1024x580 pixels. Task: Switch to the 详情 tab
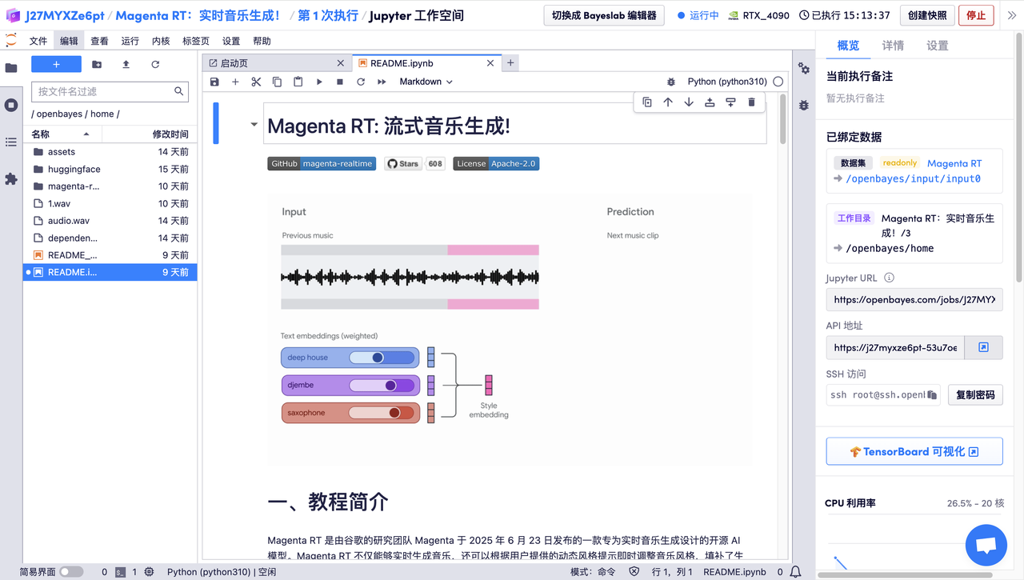(x=893, y=46)
